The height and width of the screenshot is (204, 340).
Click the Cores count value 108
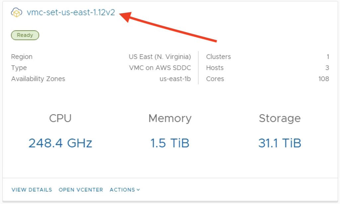click(324, 79)
